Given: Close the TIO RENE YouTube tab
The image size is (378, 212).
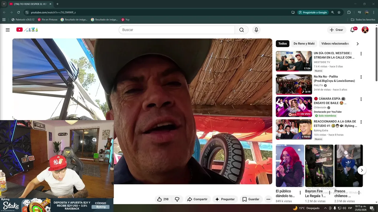Looking at the screenshot, I should (x=50, y=4).
